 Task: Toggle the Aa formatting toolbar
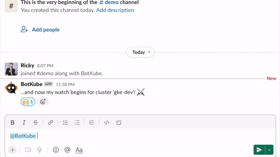click(x=79, y=150)
